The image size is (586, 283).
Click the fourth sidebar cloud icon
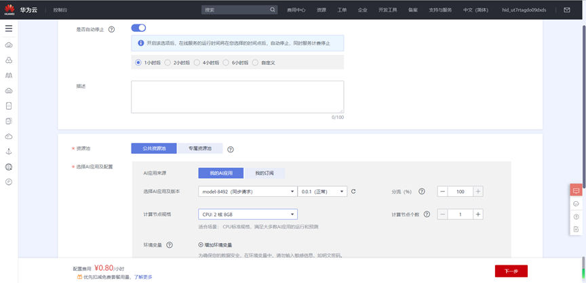pyautogui.click(x=9, y=91)
